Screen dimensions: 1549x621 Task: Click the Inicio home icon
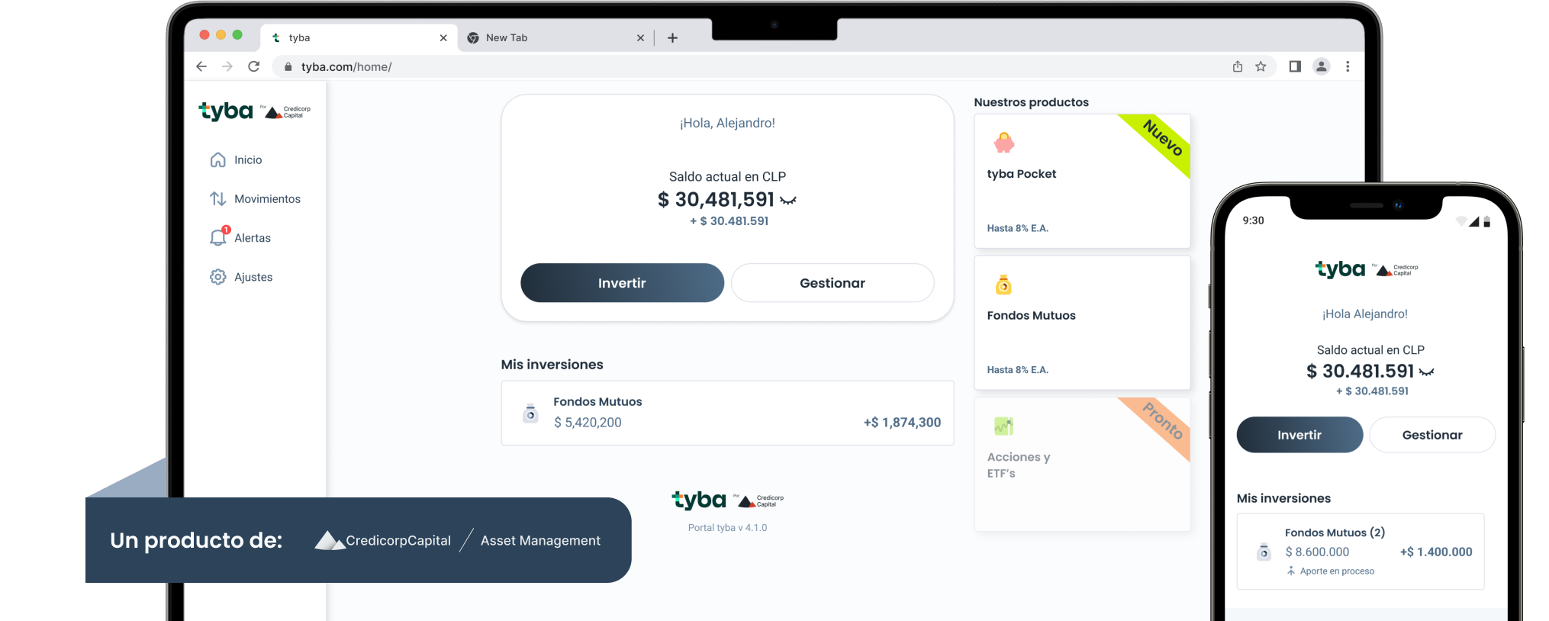pyautogui.click(x=218, y=159)
